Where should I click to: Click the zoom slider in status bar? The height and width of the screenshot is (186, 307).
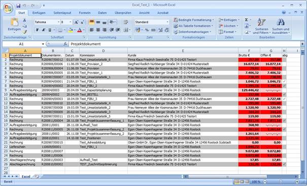[x=281, y=182]
